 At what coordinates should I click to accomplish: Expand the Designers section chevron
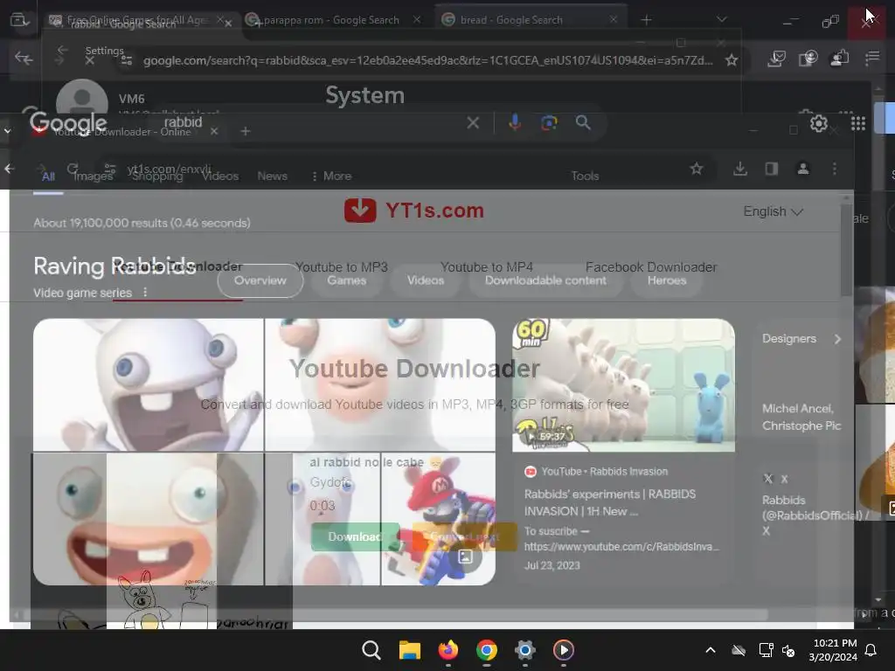point(837,339)
